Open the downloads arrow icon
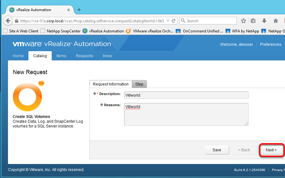285x178 pixels. (x=264, y=21)
